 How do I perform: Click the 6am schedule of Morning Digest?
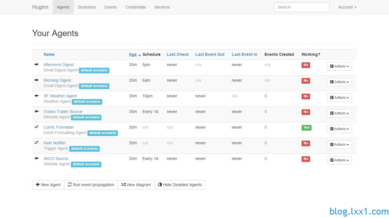tap(146, 80)
